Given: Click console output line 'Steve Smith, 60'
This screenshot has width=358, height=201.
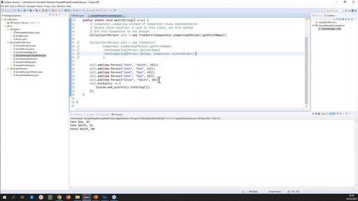Looking at the screenshot, I should (82, 129).
